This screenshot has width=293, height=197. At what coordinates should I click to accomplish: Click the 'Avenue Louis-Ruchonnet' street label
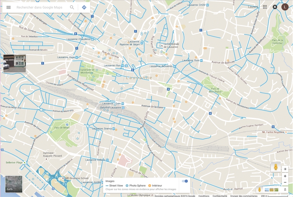(80, 82)
